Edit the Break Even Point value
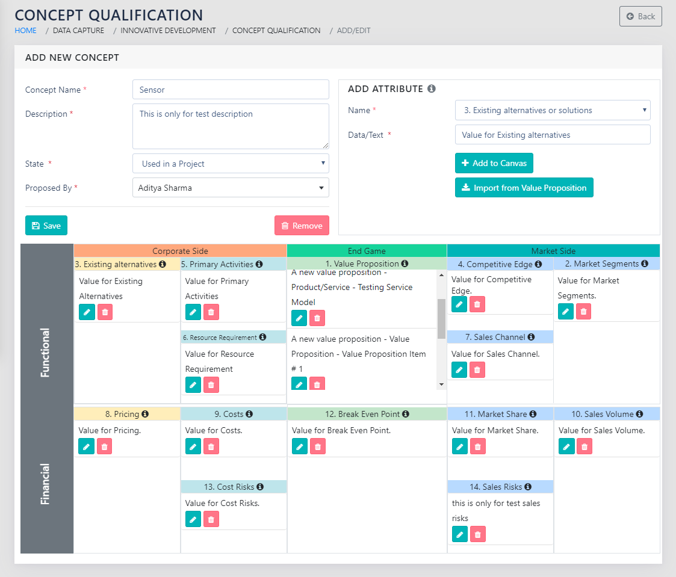The width and height of the screenshot is (676, 577). tap(300, 446)
